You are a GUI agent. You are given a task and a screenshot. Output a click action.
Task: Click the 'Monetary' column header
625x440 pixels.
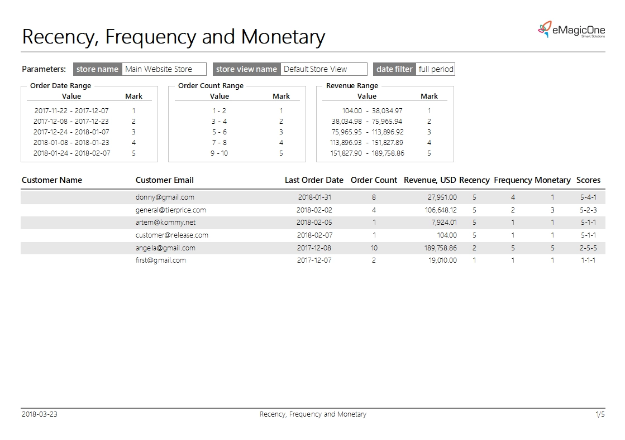(552, 180)
